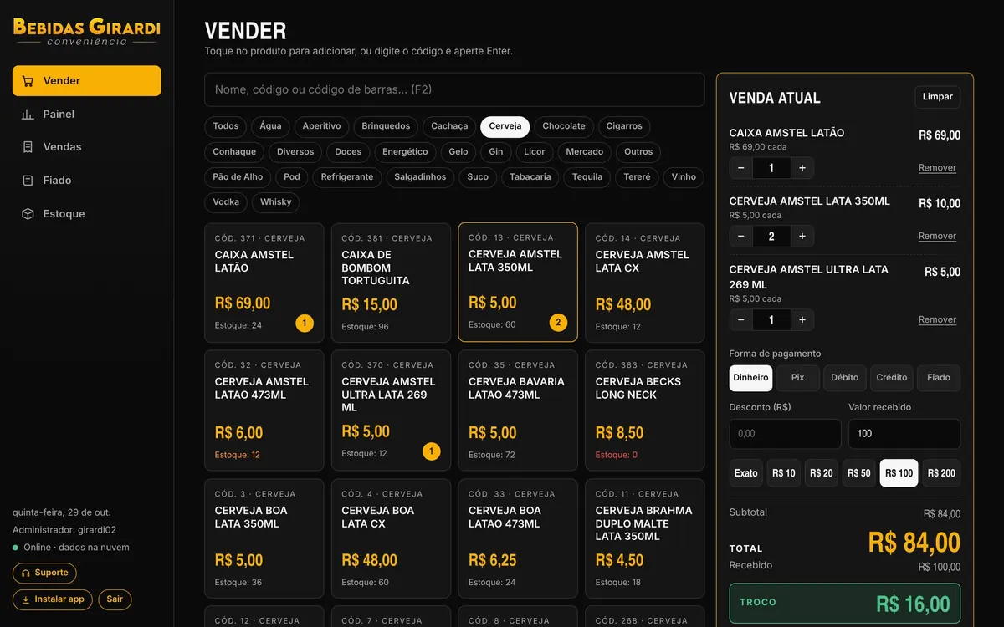Add CERVEJA BECKS LONG NECK to sale
1004x627 pixels.
point(644,410)
